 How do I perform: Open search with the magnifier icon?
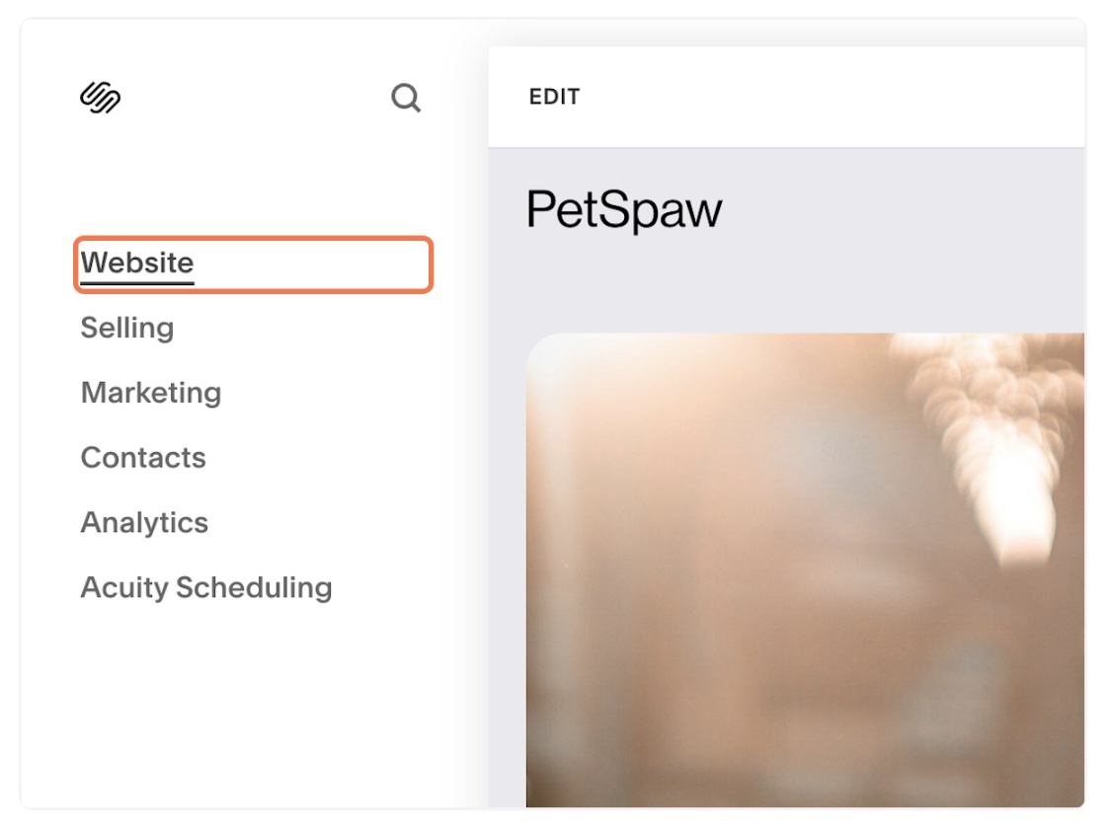tap(406, 98)
